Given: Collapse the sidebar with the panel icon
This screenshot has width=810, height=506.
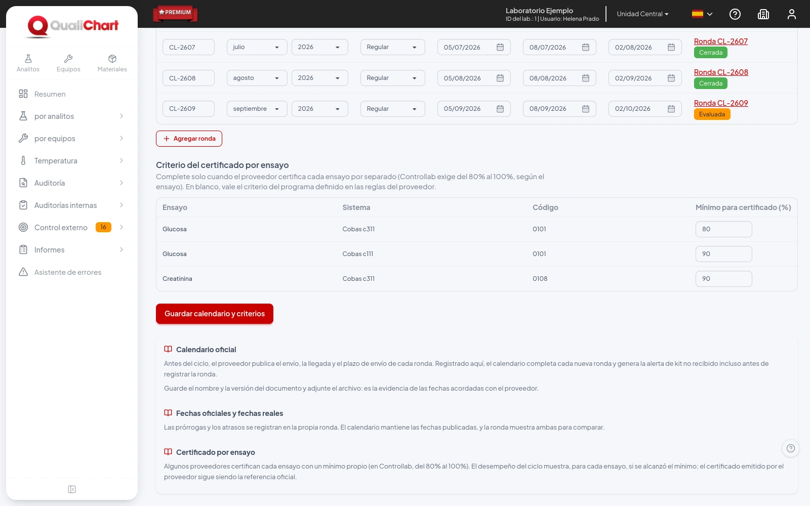Looking at the screenshot, I should (72, 489).
